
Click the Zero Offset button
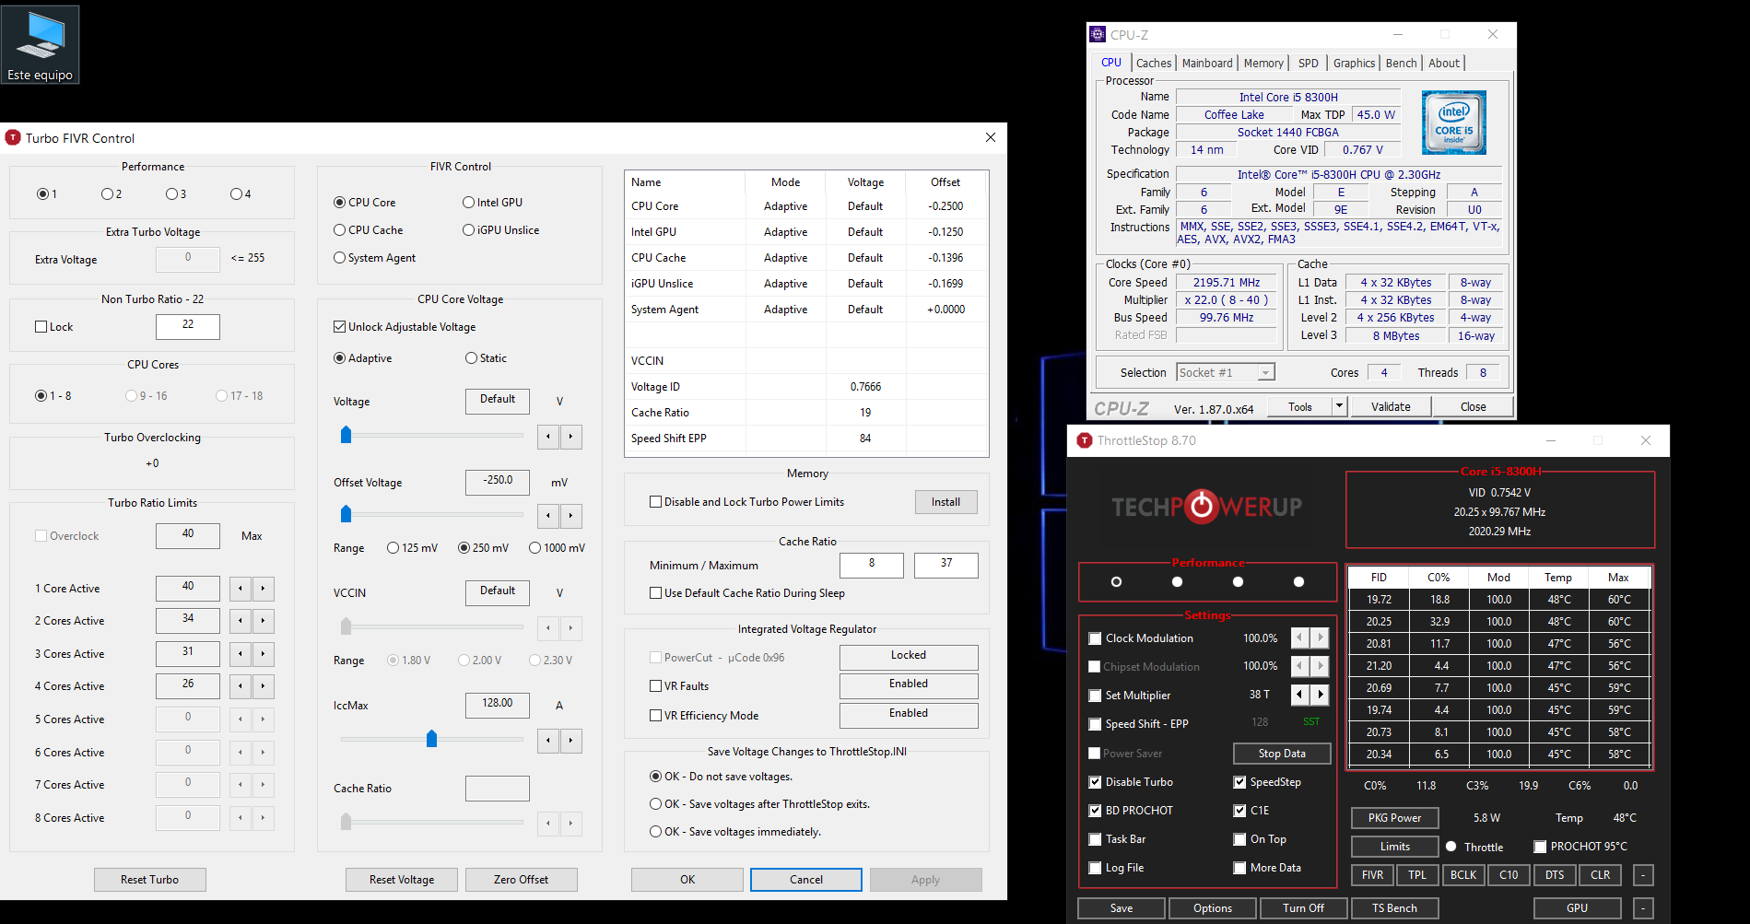coord(521,880)
